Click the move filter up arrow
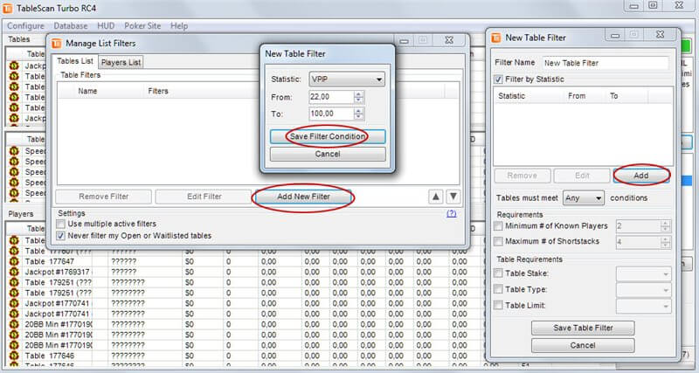Screen dimensions: 699x373 point(436,197)
